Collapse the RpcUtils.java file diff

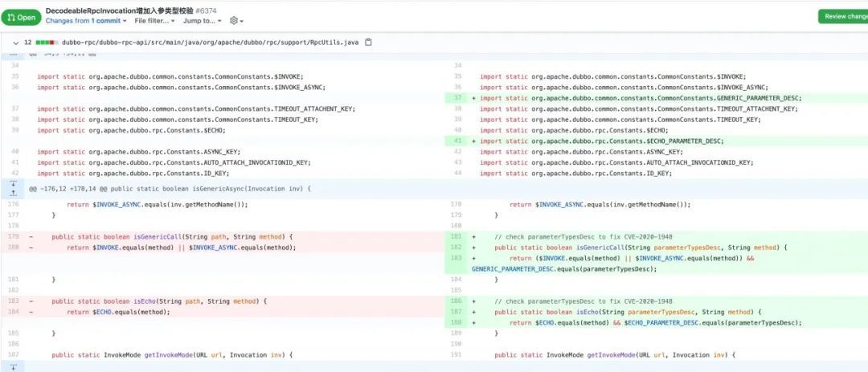15,42
